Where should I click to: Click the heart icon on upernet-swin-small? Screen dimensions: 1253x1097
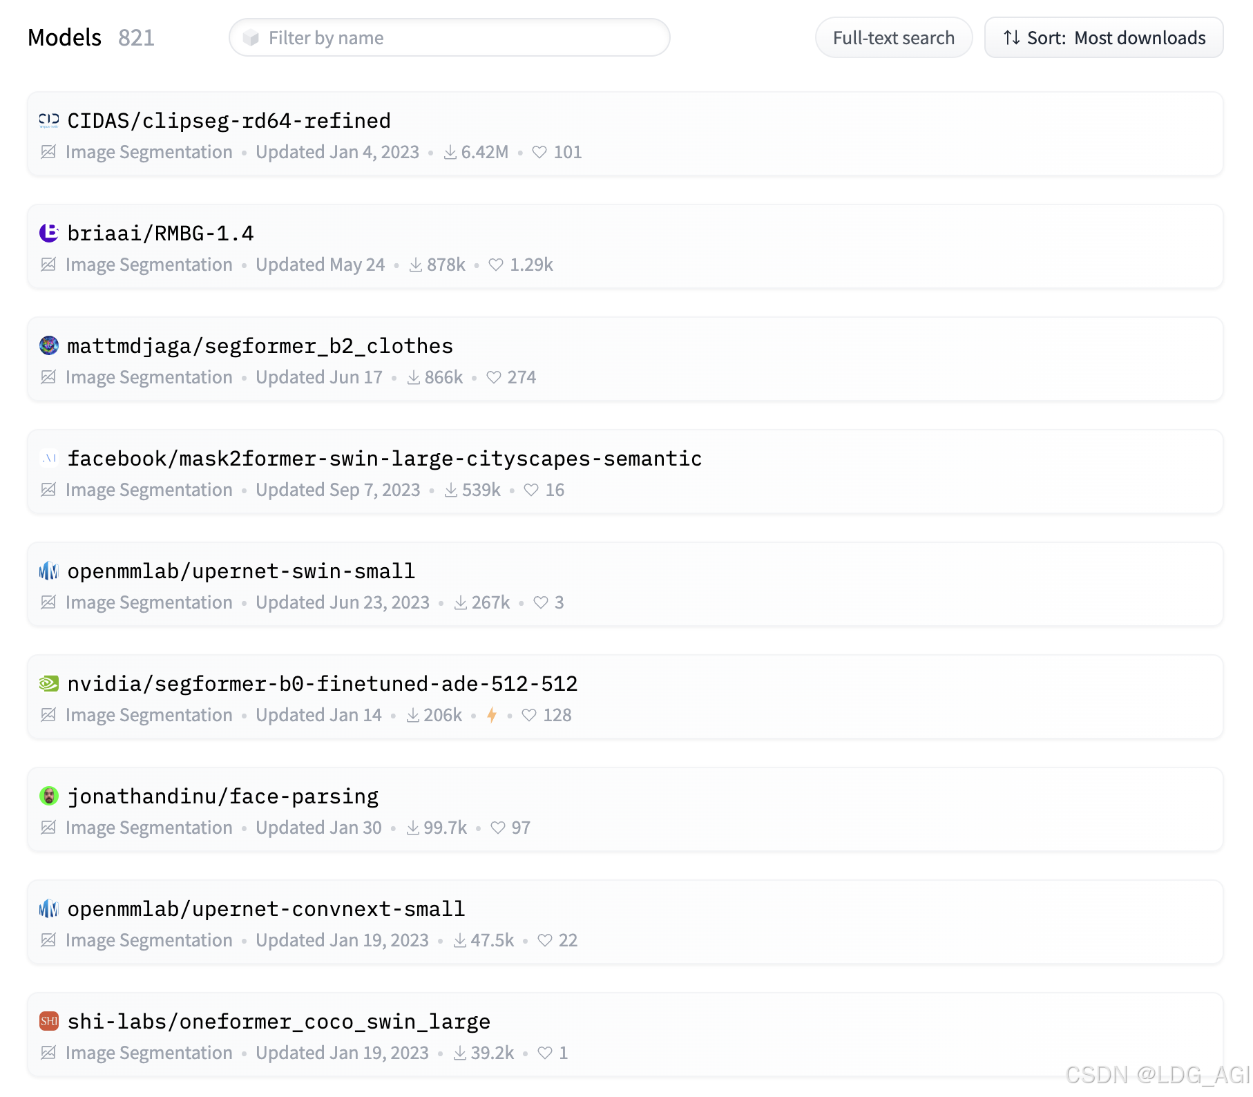(541, 602)
